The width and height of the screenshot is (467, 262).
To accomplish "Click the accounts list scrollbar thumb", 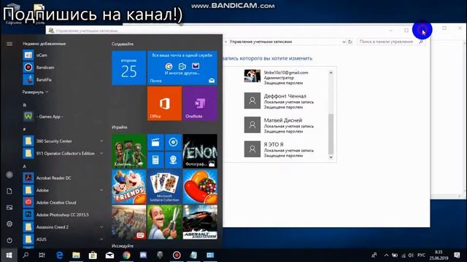I will (331, 133).
